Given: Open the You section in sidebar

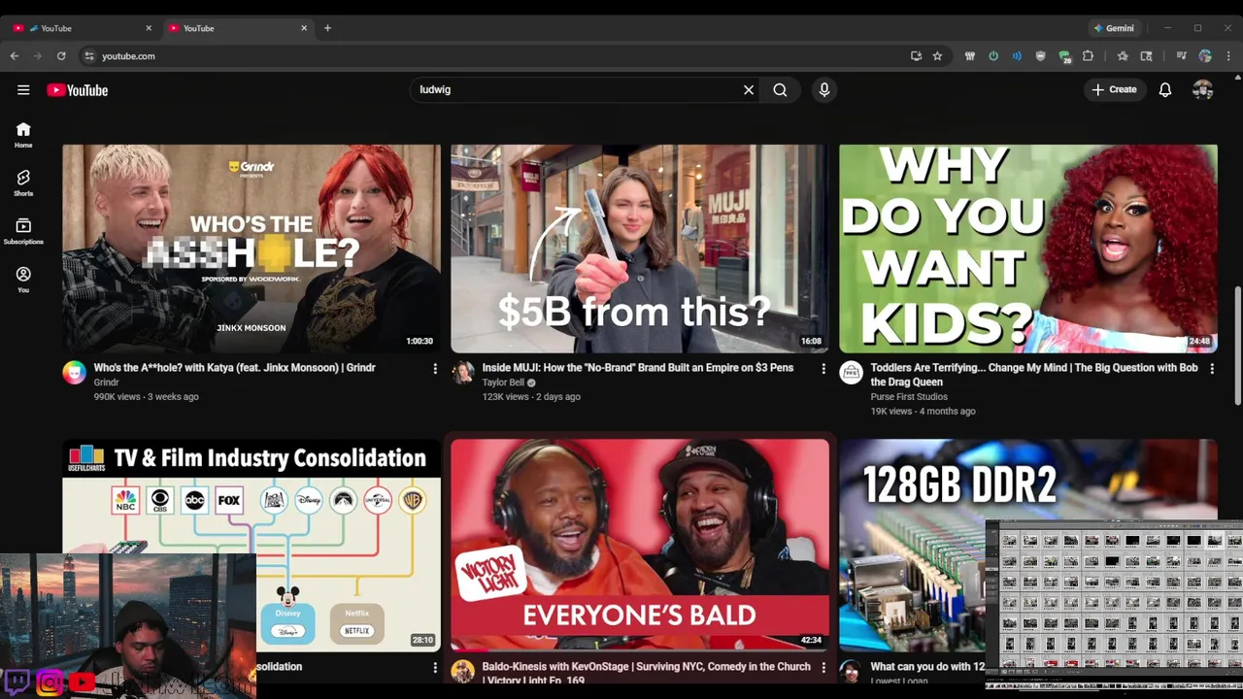Looking at the screenshot, I should (23, 280).
